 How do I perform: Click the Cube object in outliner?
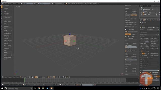pos(145,15)
